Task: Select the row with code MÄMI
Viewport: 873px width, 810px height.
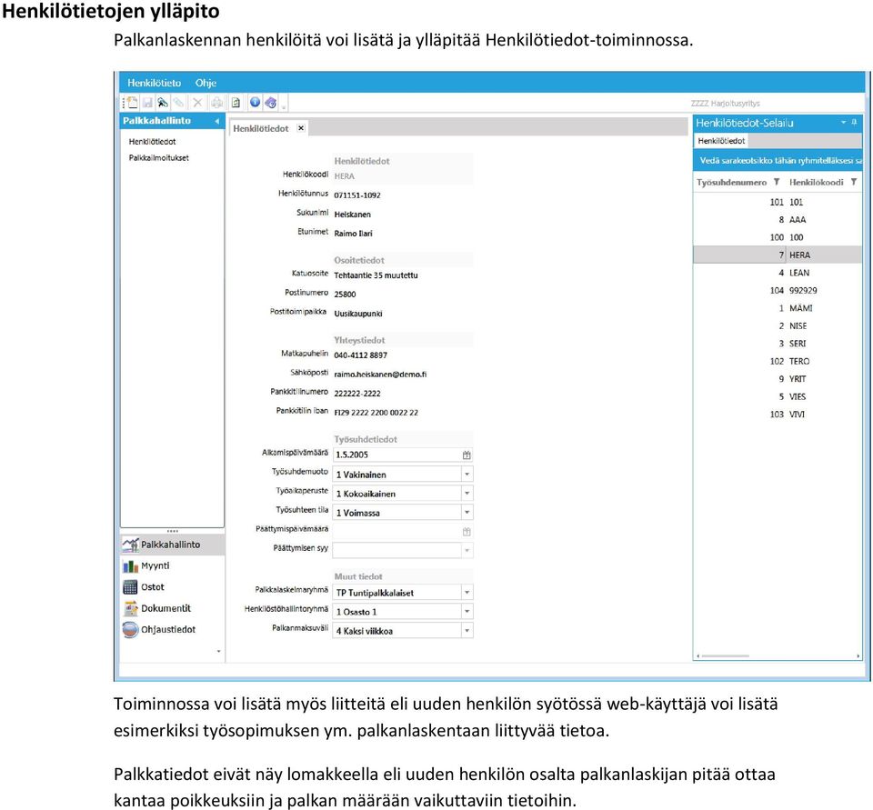Action: point(778,308)
